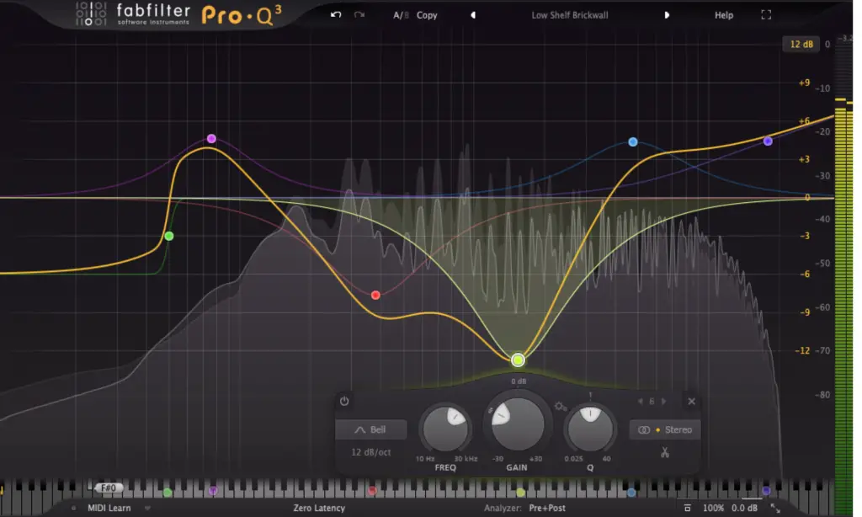Click the scissors split band icon
The image size is (862, 517).
[665, 453]
